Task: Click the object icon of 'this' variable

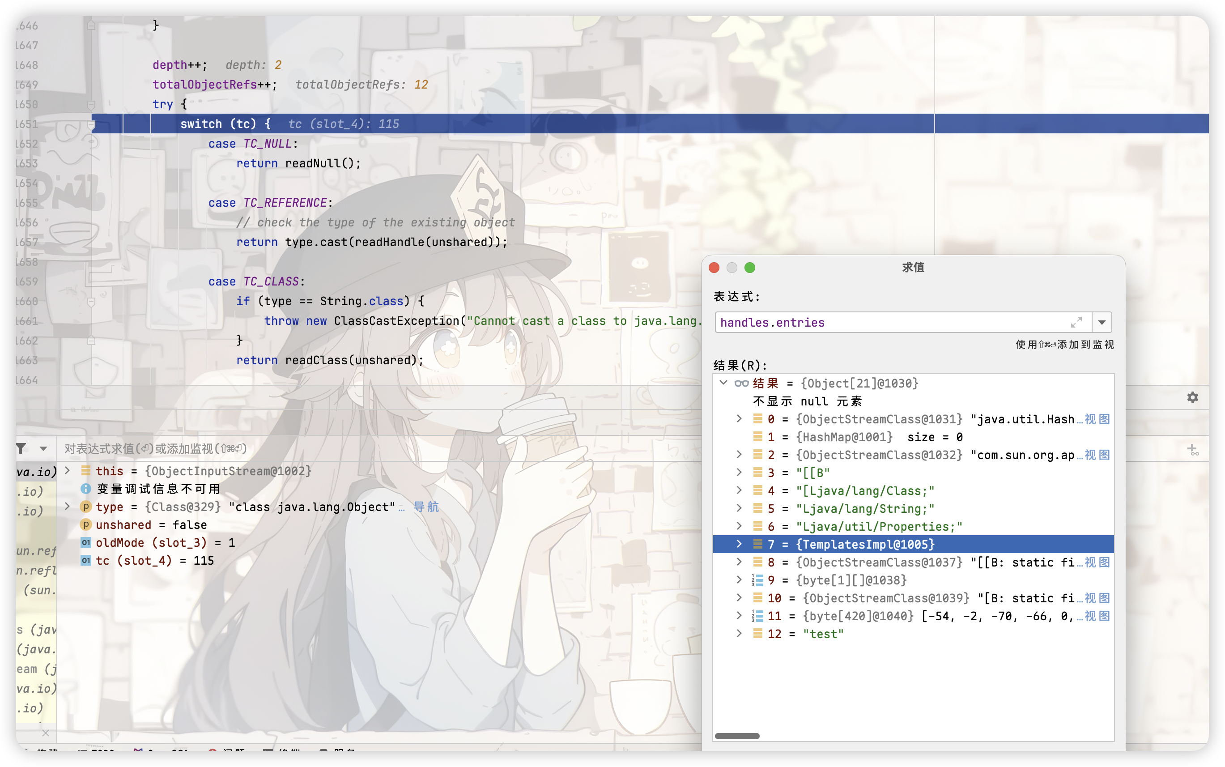Action: point(86,471)
